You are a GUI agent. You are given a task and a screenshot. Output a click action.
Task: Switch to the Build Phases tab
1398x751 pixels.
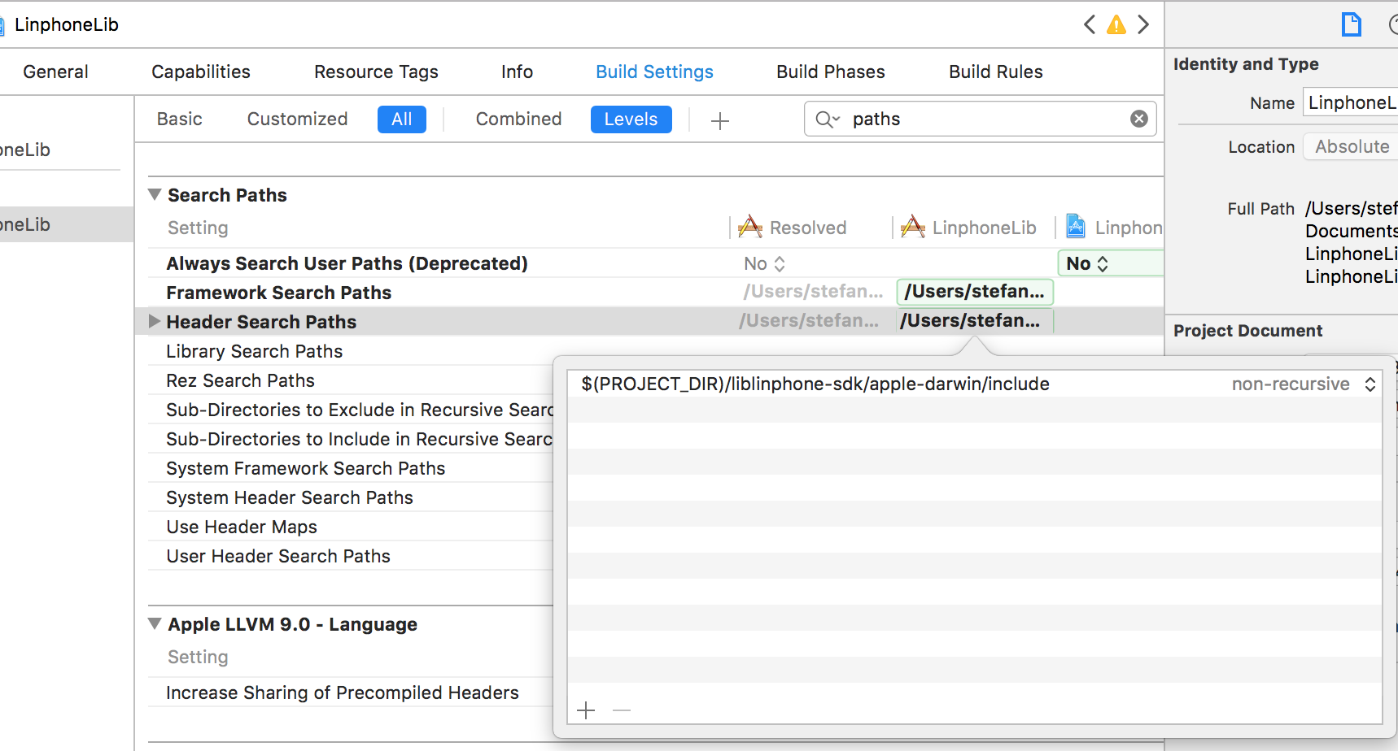830,72
